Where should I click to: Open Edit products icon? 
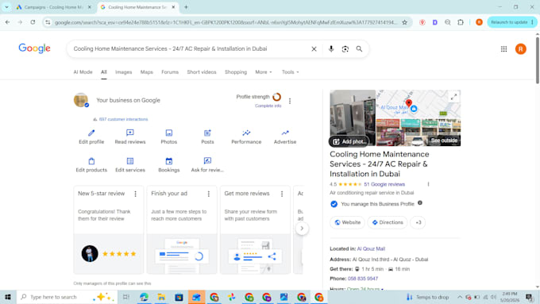(x=91, y=161)
